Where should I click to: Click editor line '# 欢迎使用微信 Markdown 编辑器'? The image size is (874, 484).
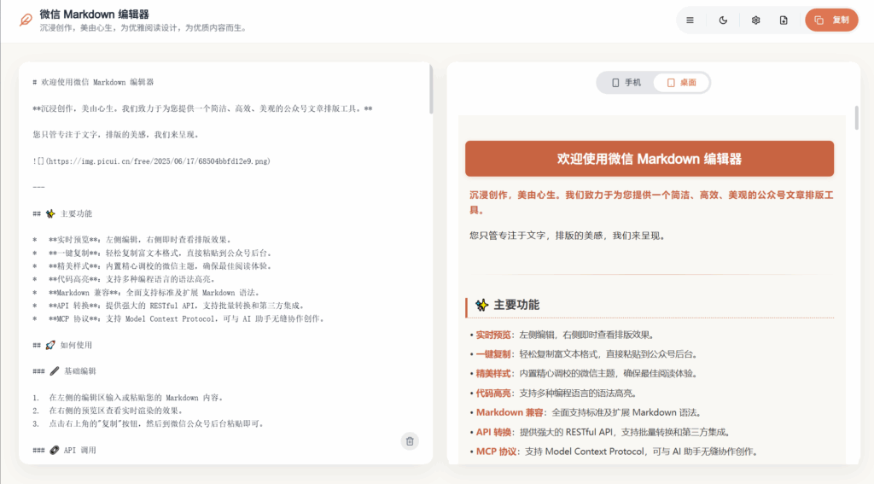point(93,82)
